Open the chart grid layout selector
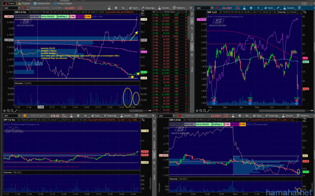Image resolution: width=315 pixels, height=196 pixels. [x=304, y=4]
